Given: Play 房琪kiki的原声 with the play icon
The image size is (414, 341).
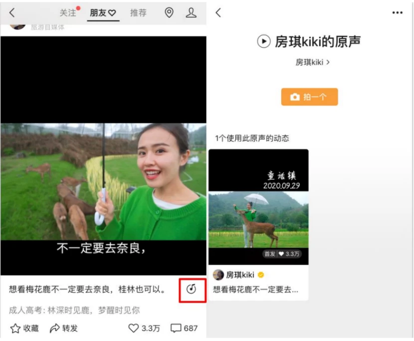Looking at the screenshot, I should (263, 41).
